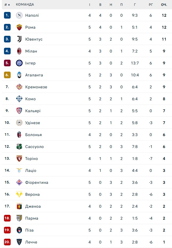Sort standings by ОЧ. points column
This screenshot has width=172, height=248.
[x=164, y=5]
